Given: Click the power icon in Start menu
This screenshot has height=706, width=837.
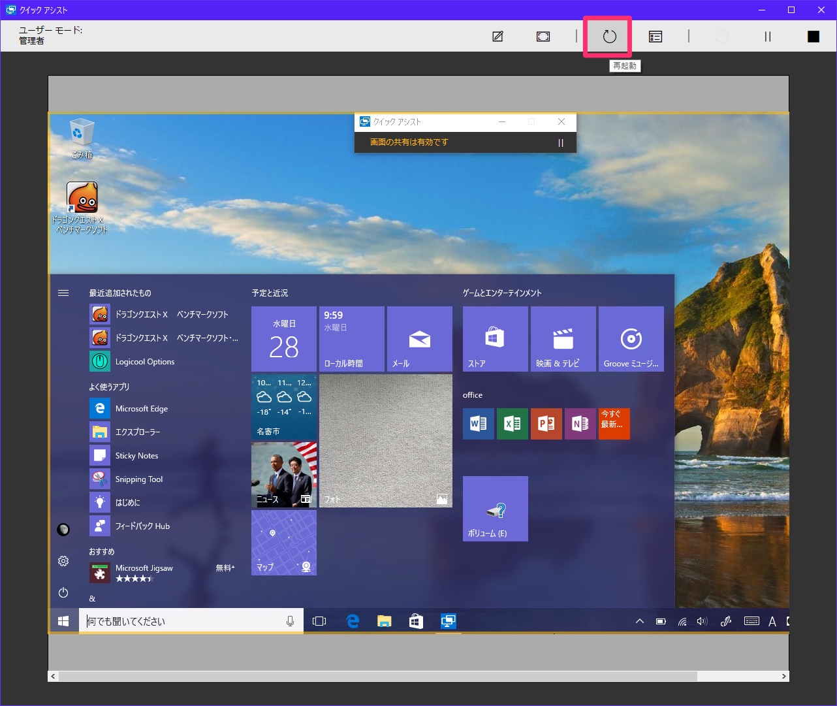Looking at the screenshot, I should click(x=63, y=592).
